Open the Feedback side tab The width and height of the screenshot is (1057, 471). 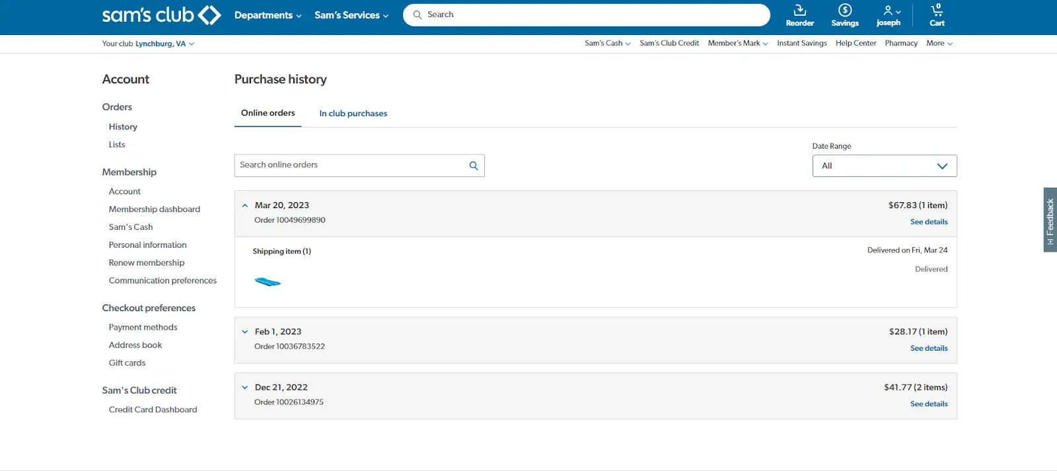(1050, 220)
